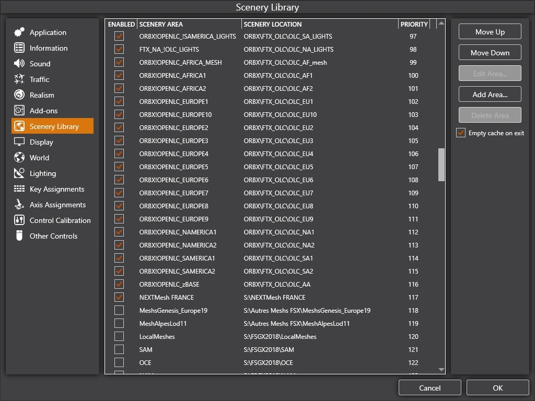Select Axis Assignments in the sidebar

tap(53, 205)
